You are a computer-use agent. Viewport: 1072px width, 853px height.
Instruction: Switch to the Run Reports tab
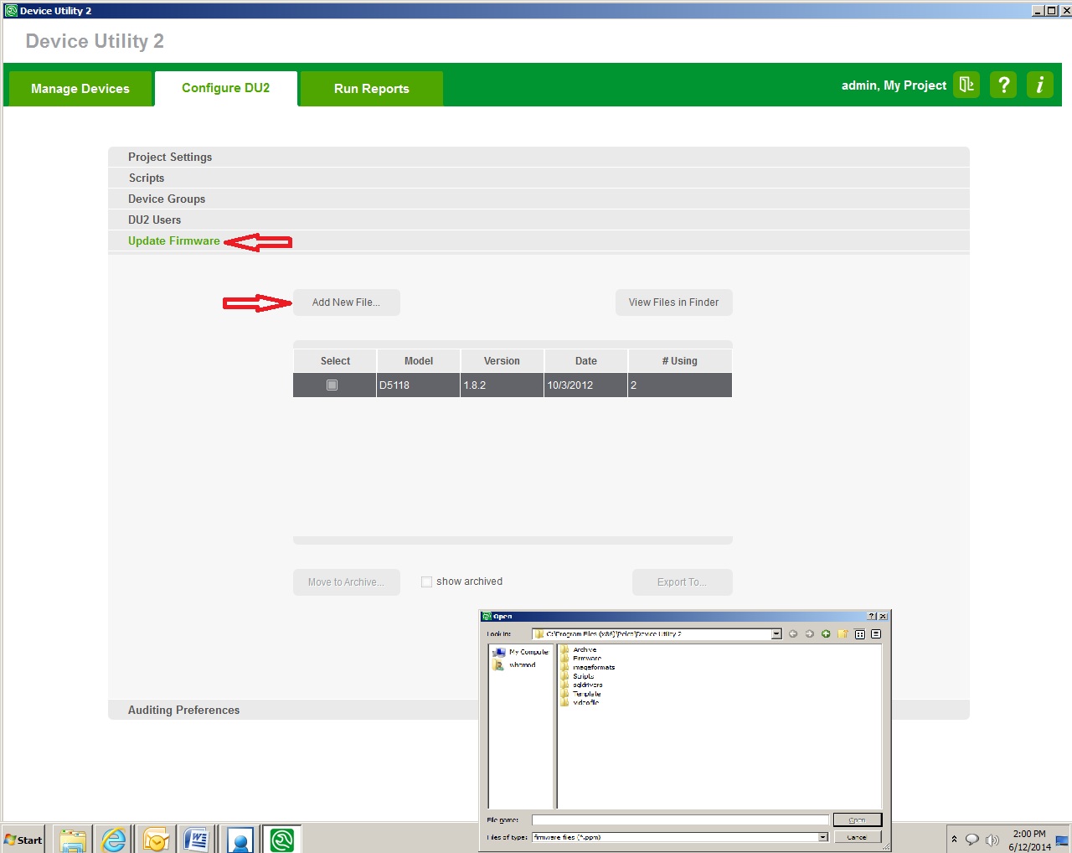click(x=371, y=88)
